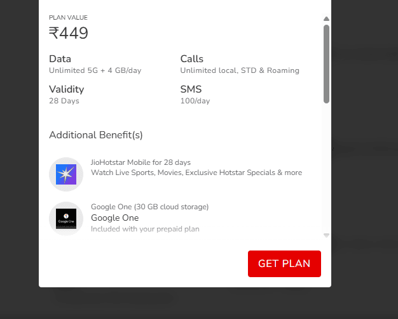Click Included with your prepaid plan text

(x=145, y=229)
